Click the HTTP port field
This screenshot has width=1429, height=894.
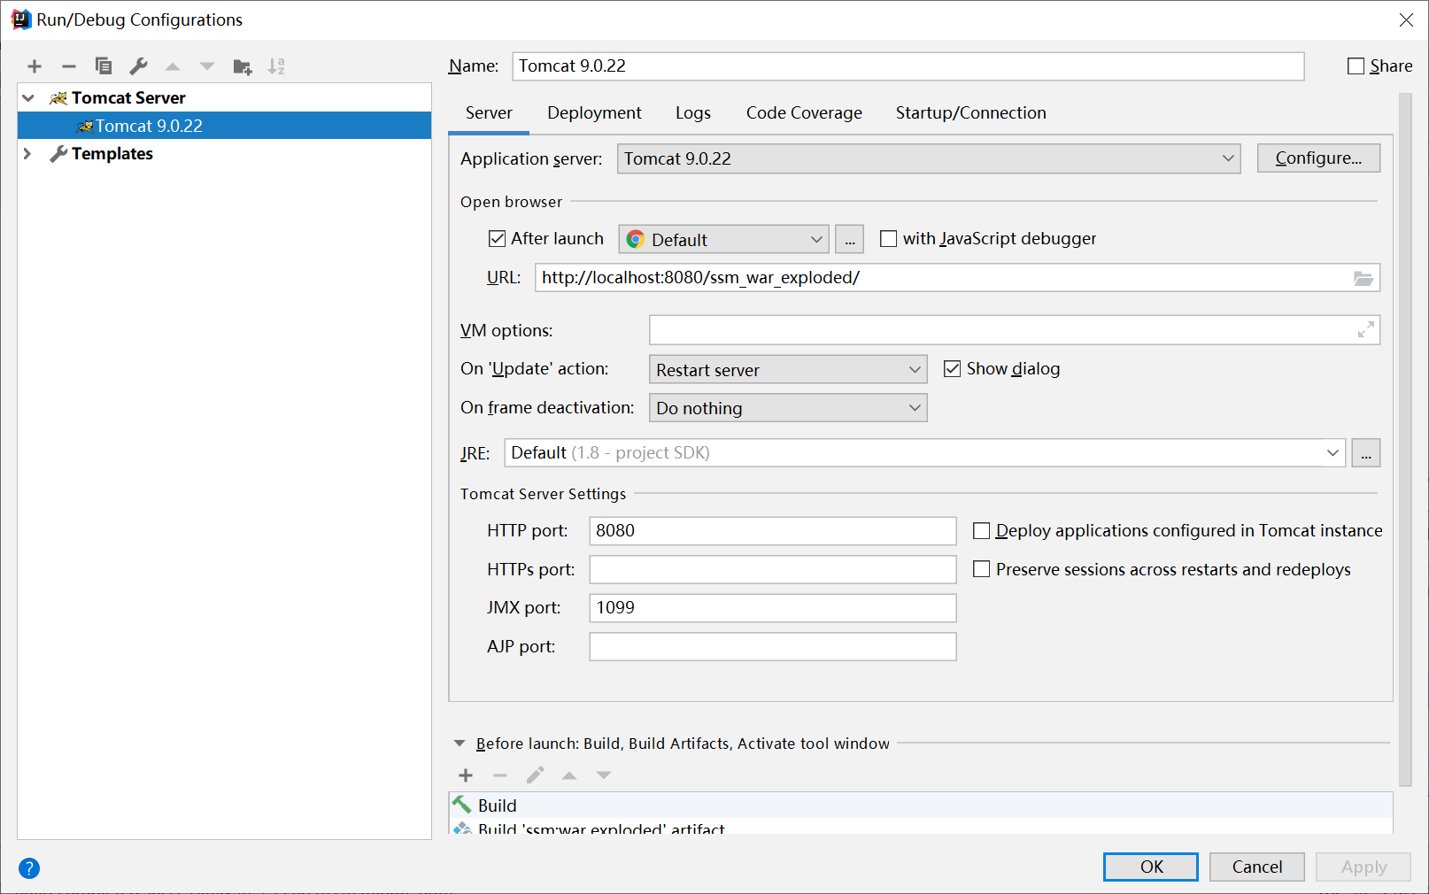(773, 531)
